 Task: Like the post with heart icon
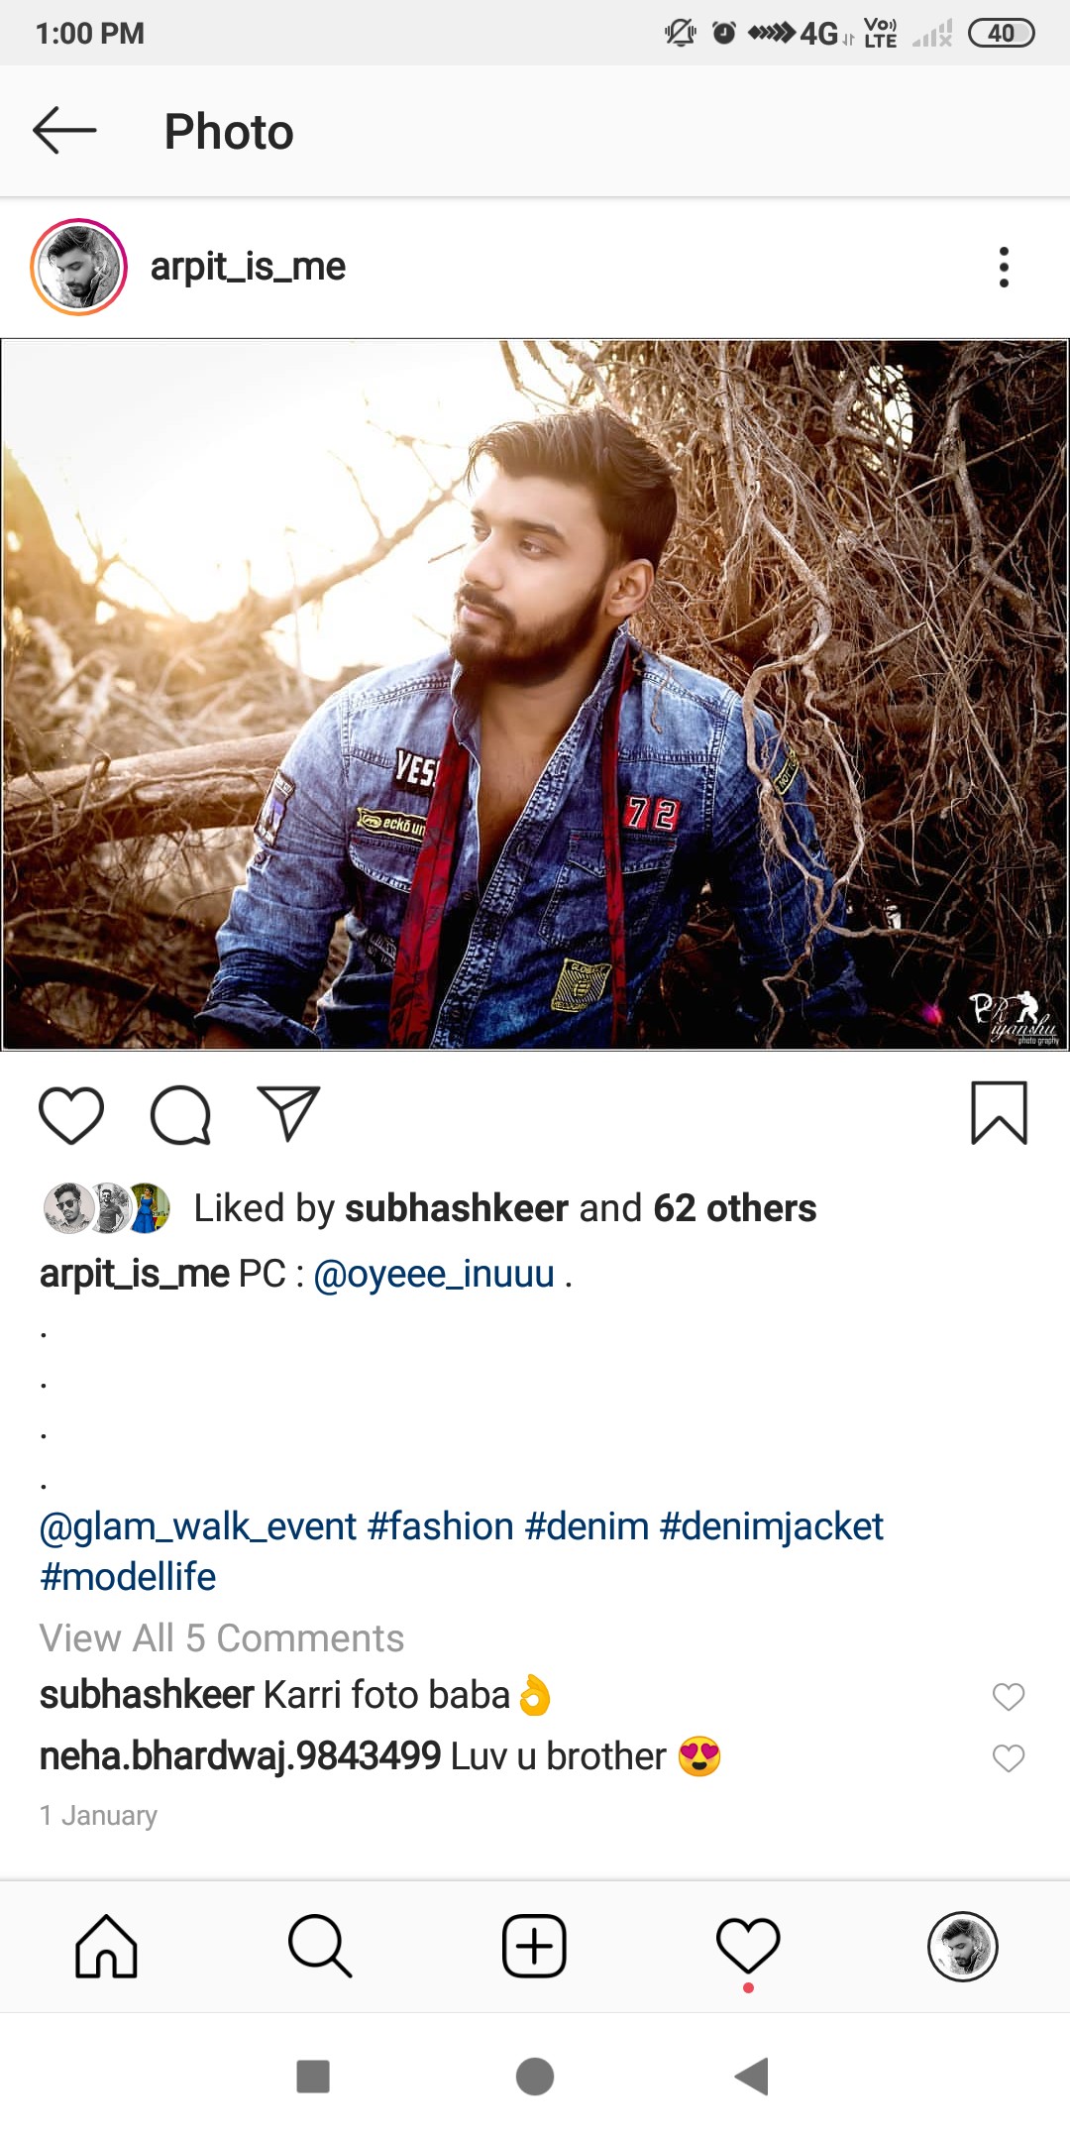[x=71, y=1115]
